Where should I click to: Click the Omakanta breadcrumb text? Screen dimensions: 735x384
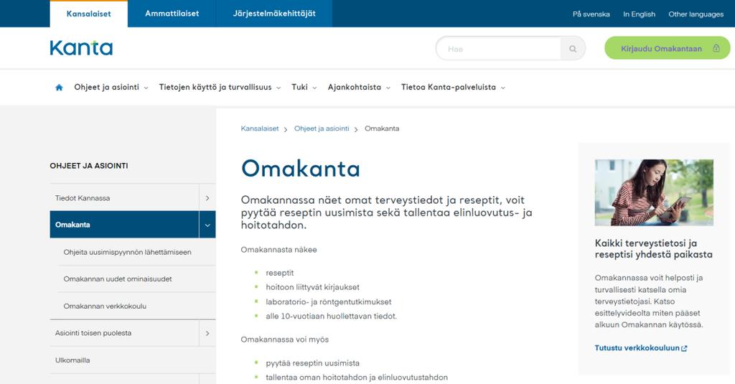[x=382, y=128]
